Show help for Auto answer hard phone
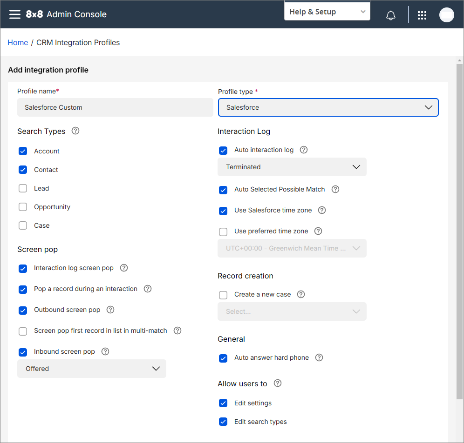Image resolution: width=464 pixels, height=443 pixels. (319, 357)
